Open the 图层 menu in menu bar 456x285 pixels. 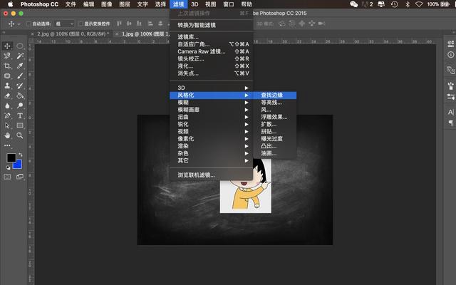125,4
